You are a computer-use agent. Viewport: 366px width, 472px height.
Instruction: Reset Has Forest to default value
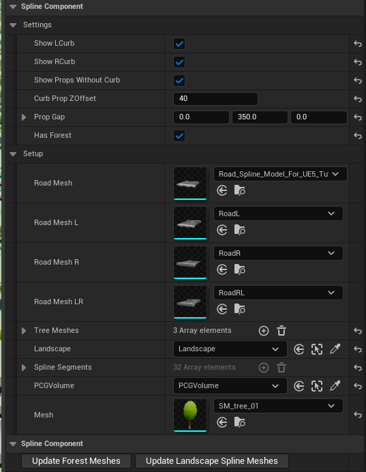pos(358,136)
